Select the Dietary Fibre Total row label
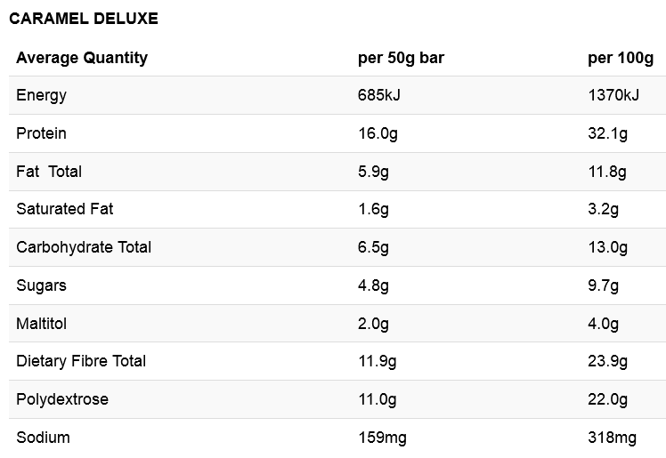The height and width of the screenshot is (458, 666). [x=81, y=361]
